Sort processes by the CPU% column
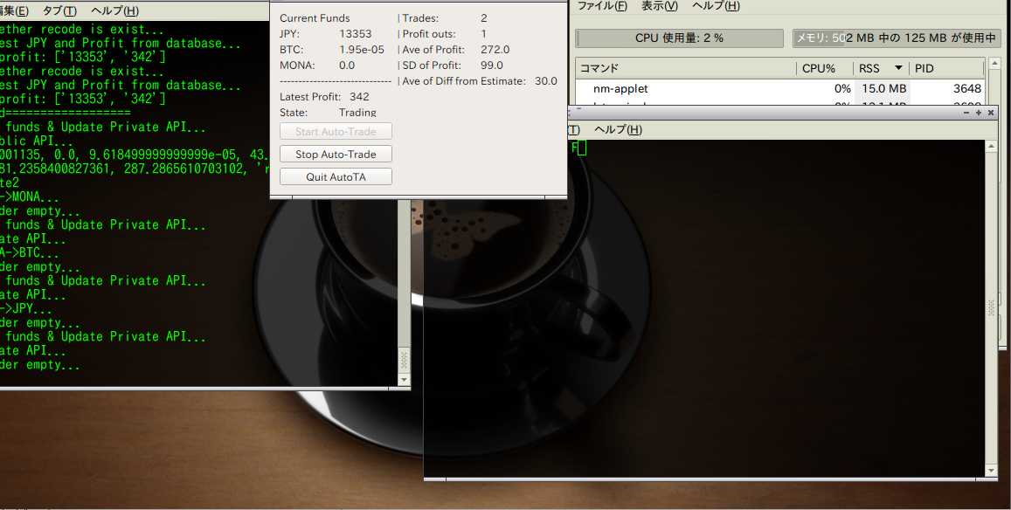 [x=818, y=67]
